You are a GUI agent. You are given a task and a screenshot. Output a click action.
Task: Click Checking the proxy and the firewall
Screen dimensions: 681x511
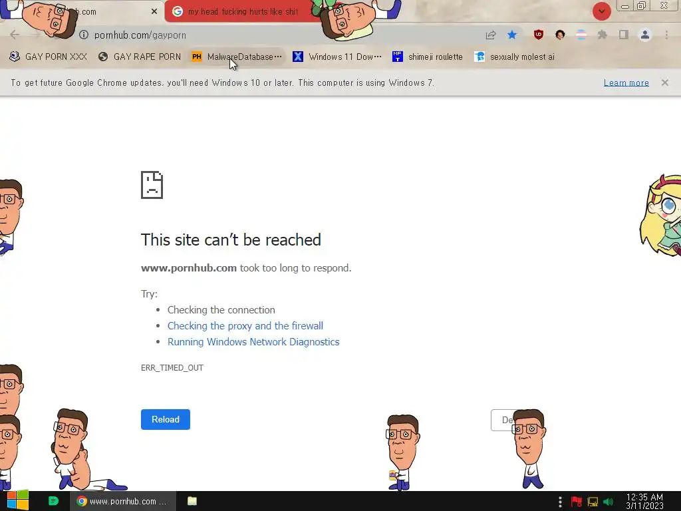(x=245, y=326)
